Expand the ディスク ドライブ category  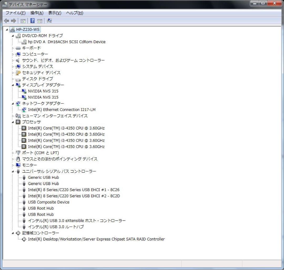[x=13, y=79]
